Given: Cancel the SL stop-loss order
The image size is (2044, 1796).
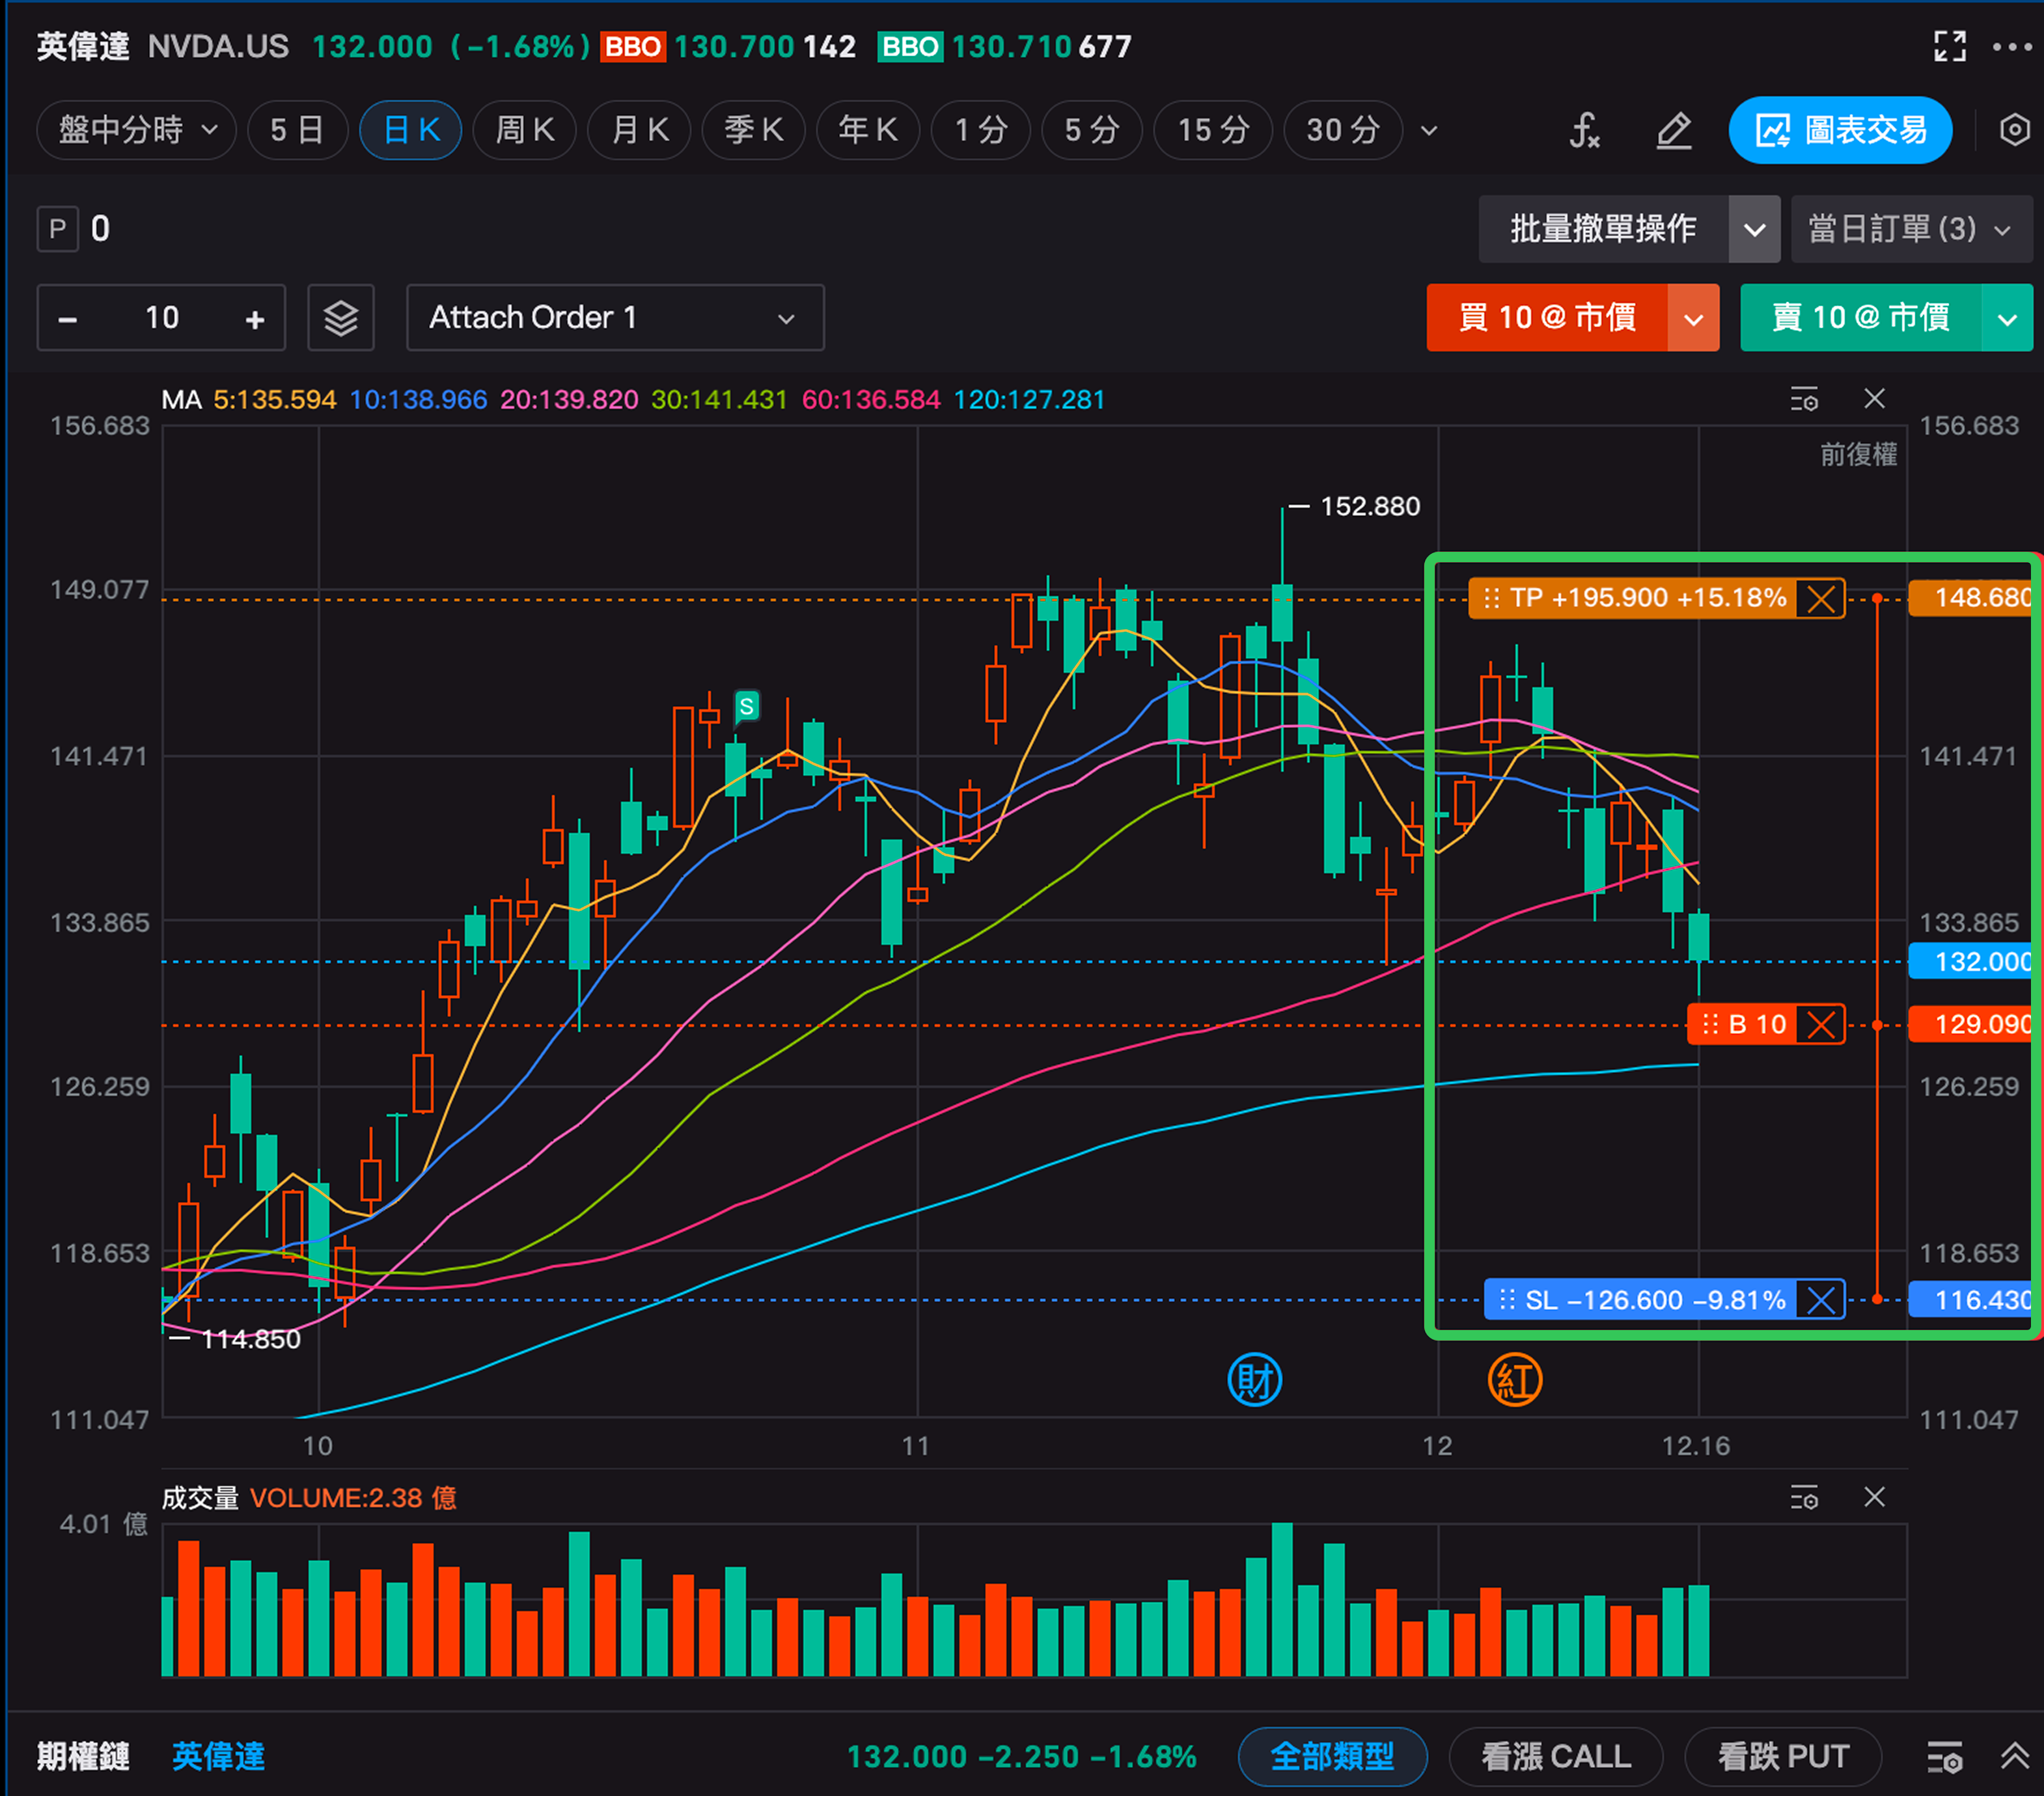Looking at the screenshot, I should (1820, 1300).
